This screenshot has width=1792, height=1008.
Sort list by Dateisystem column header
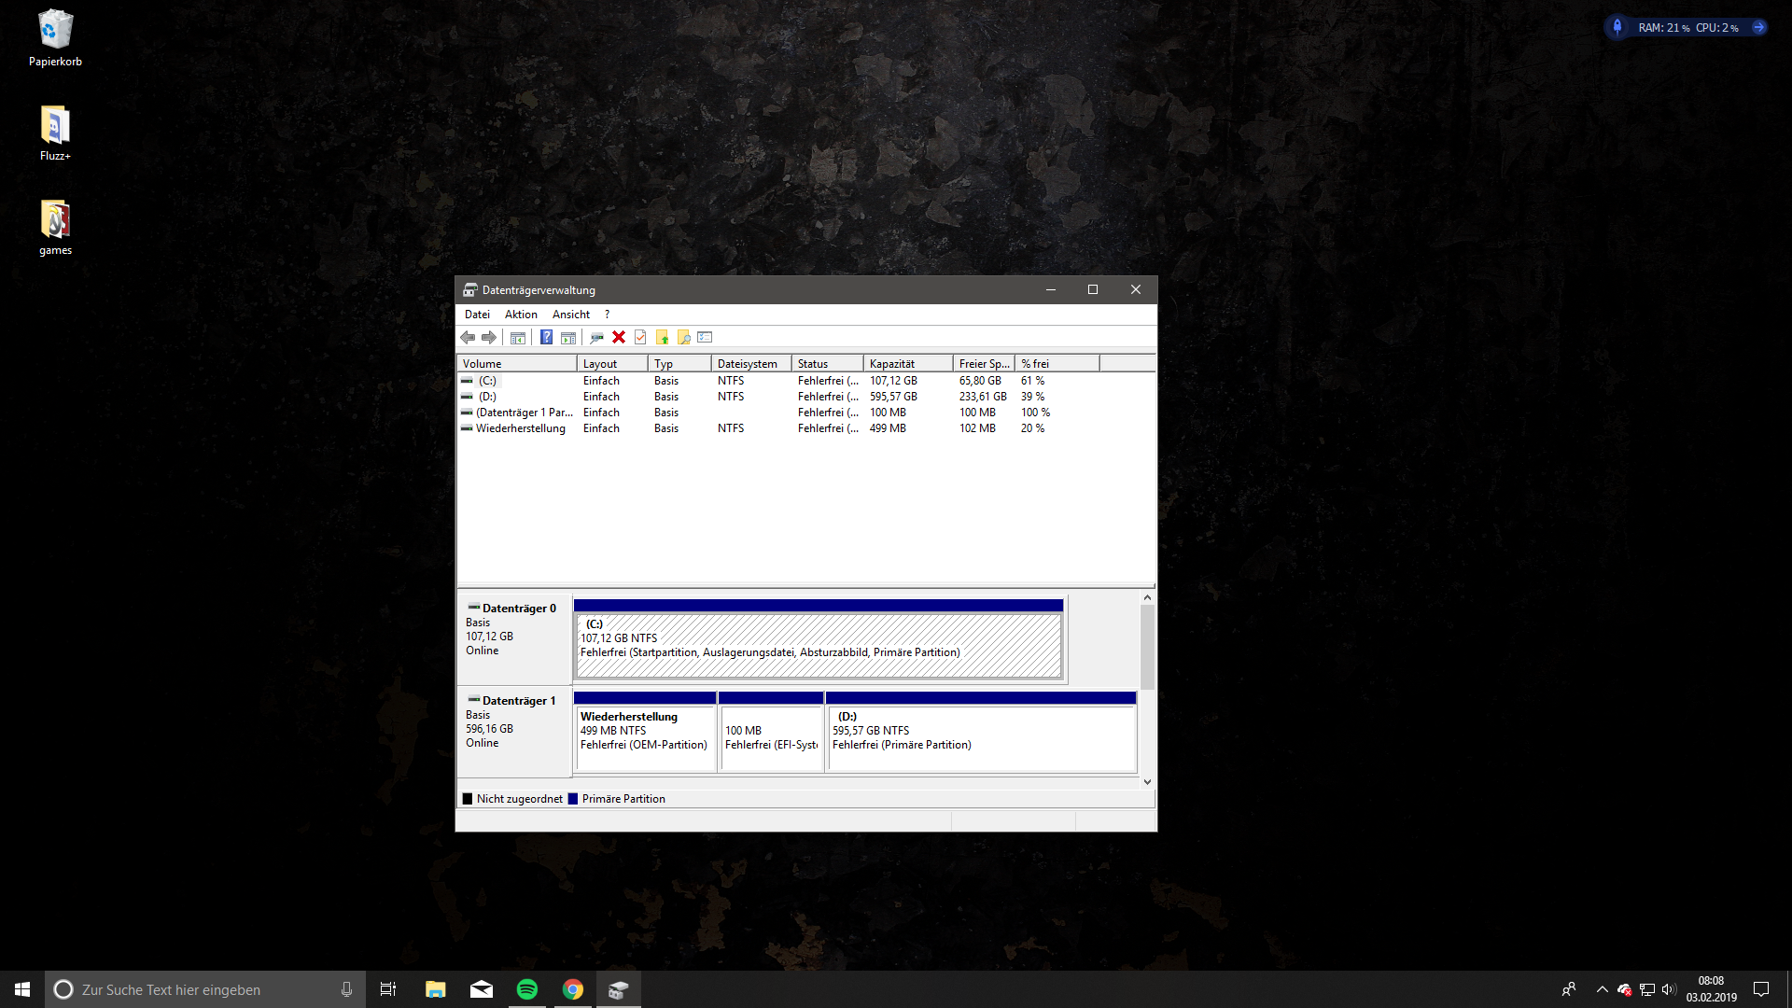[749, 364]
